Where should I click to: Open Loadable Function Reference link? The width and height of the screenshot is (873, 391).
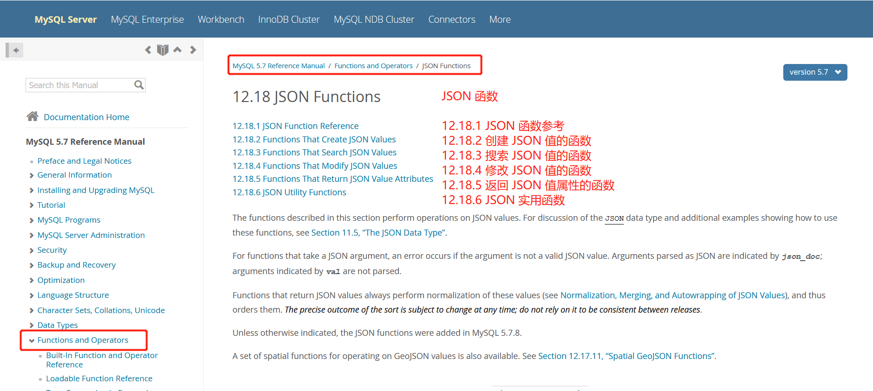click(99, 378)
